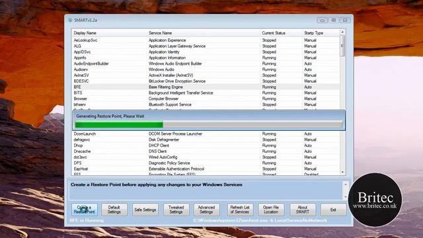Select the Appinfo row
The image size is (423, 238).
click(206, 58)
